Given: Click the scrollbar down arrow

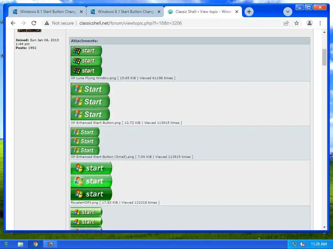Looking at the screenshot, I should [x=324, y=227].
